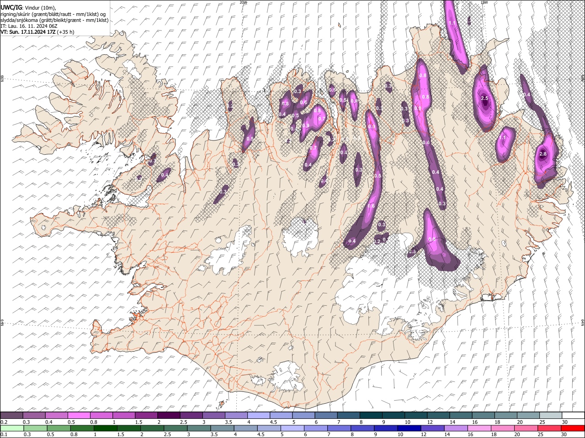Click the "2.5" value inside the northeast purple blob

pyautogui.click(x=485, y=98)
